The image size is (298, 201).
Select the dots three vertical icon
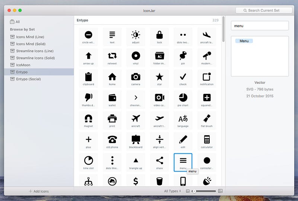(x=112, y=162)
